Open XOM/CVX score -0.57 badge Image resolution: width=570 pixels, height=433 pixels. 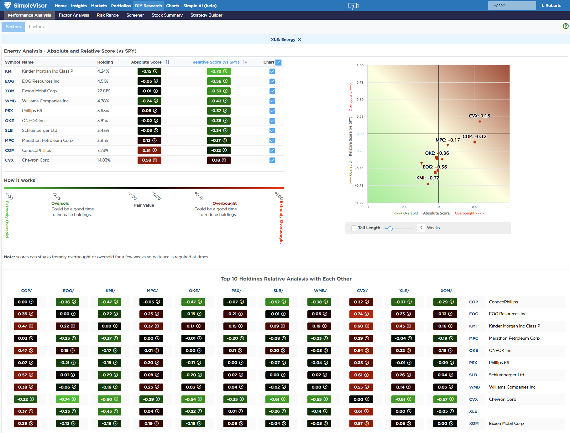[x=445, y=399]
